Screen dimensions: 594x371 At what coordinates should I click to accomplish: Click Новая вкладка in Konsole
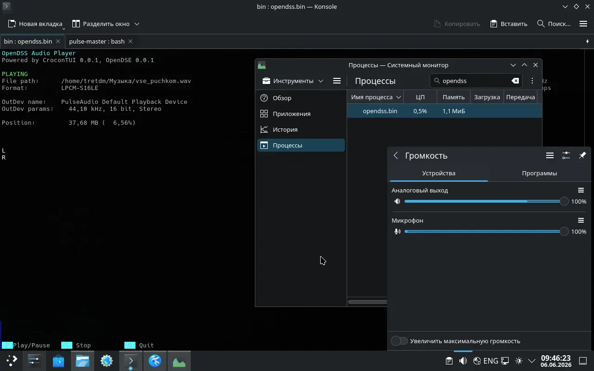35,24
